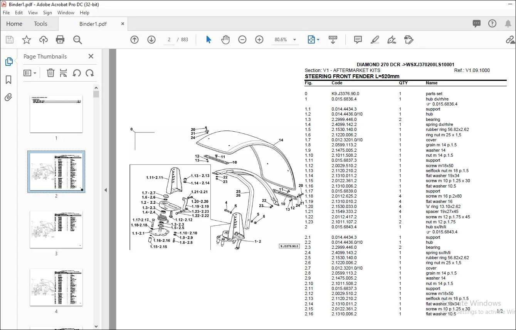This screenshot has height=330, width=516.
Task: Click the edit document icon beside Sign pen
Action: click(409, 40)
